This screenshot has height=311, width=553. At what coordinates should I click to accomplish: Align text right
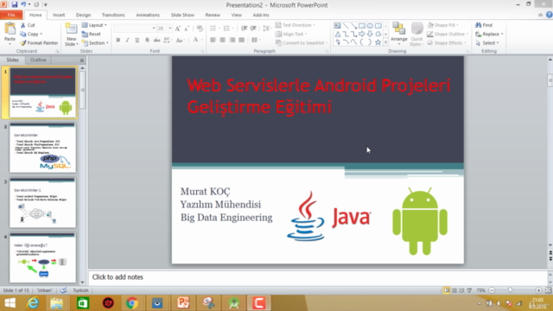tap(232, 41)
